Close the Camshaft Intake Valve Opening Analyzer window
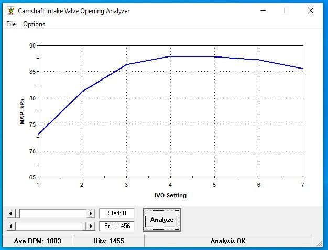Viewport: 328px width, 250px height. [x=311, y=10]
